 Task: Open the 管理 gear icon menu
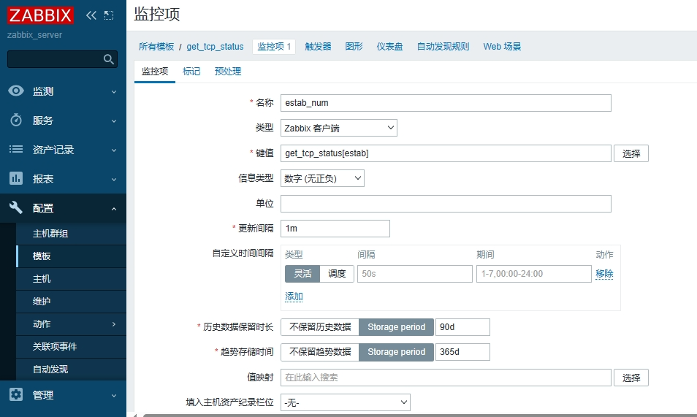click(x=16, y=395)
